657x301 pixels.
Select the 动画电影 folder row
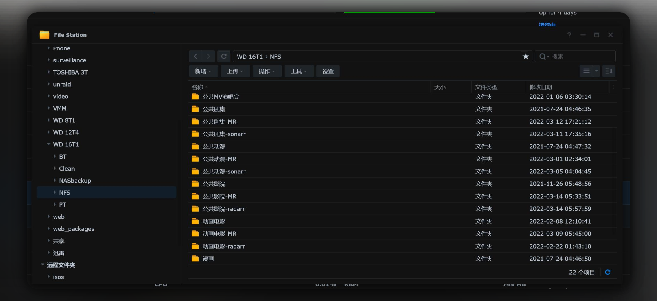pyautogui.click(x=402, y=221)
